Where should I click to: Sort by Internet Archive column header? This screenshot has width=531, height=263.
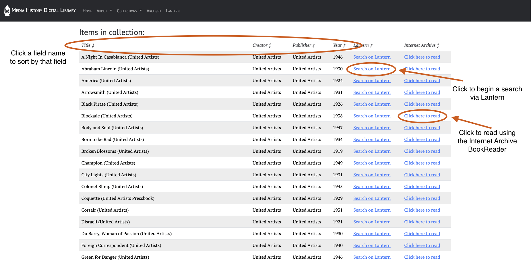point(422,45)
